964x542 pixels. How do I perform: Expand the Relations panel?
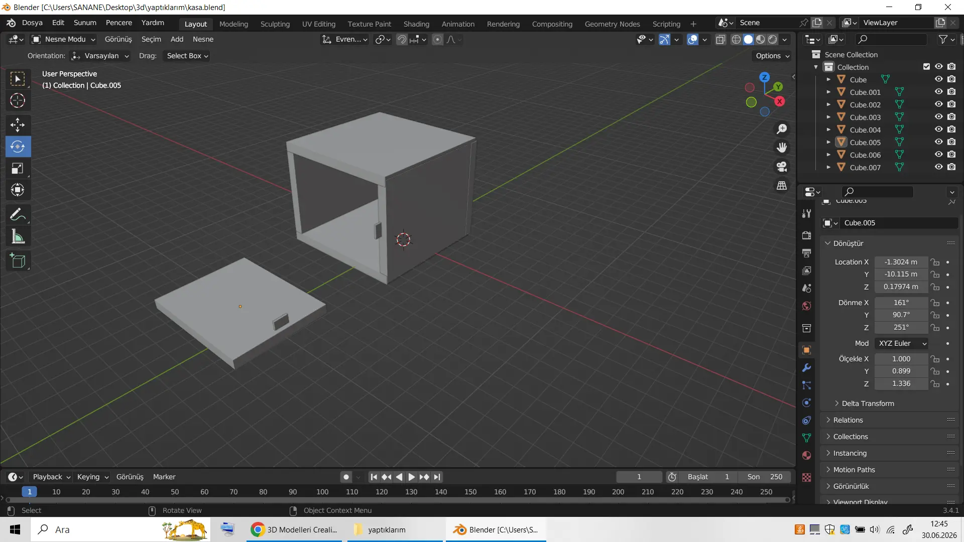(848, 420)
